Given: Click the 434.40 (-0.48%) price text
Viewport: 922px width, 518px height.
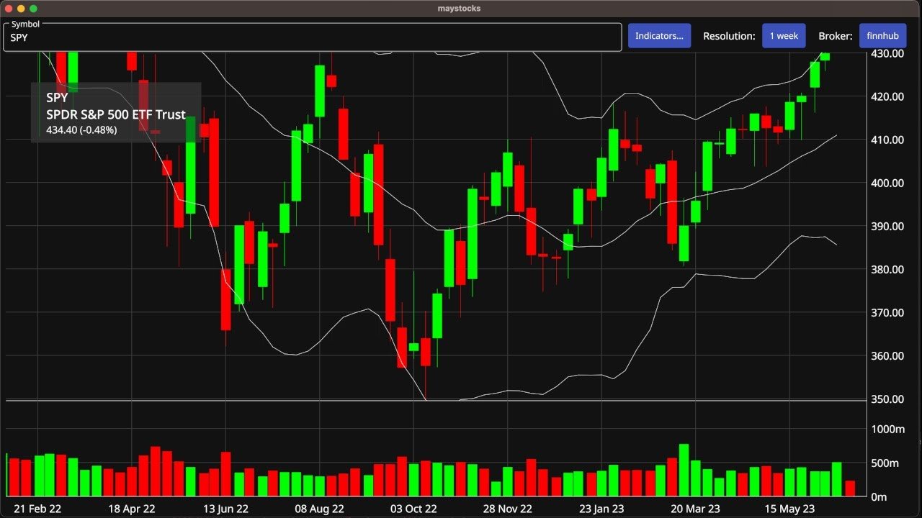Looking at the screenshot, I should pos(81,130).
